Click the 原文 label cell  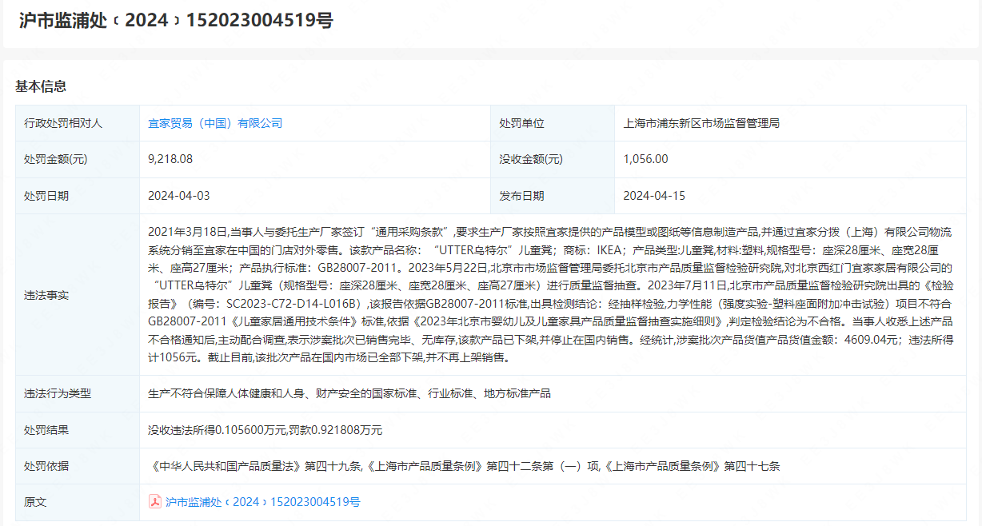[x=77, y=502]
